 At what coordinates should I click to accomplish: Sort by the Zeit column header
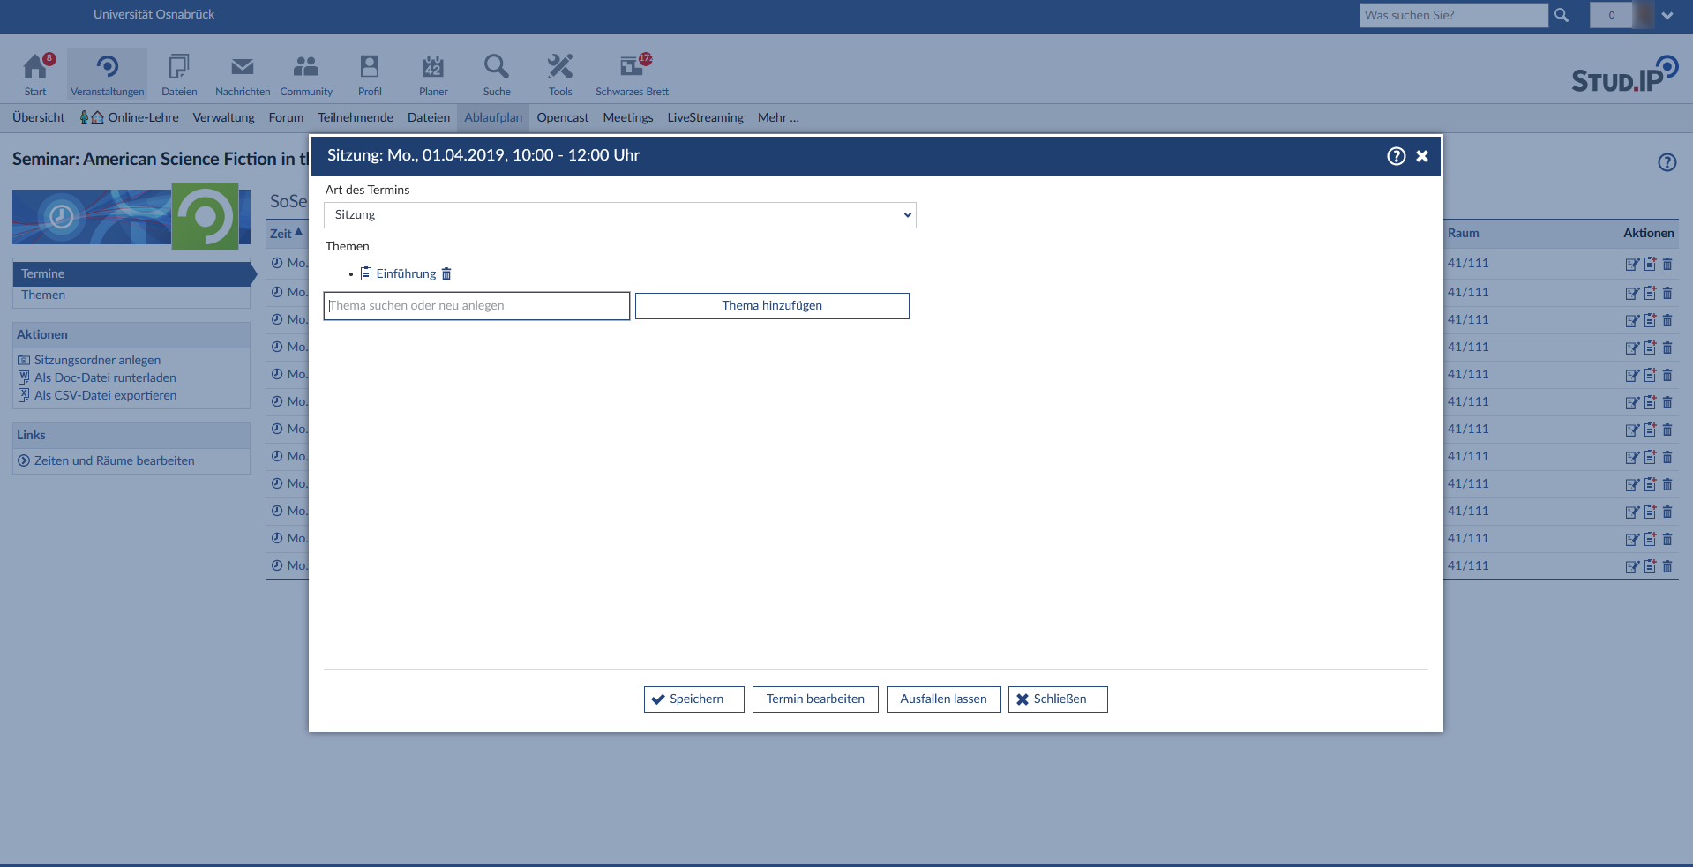[281, 234]
